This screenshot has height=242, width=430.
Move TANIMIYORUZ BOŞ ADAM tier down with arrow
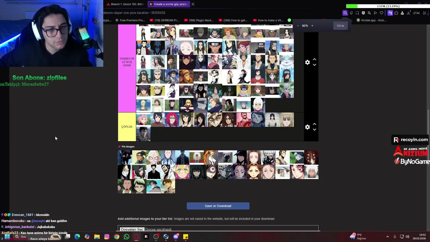pos(314,65)
